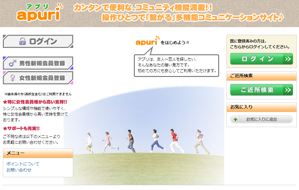Open お問い合わせ menu link
The image size is (299, 190).
[19, 170]
